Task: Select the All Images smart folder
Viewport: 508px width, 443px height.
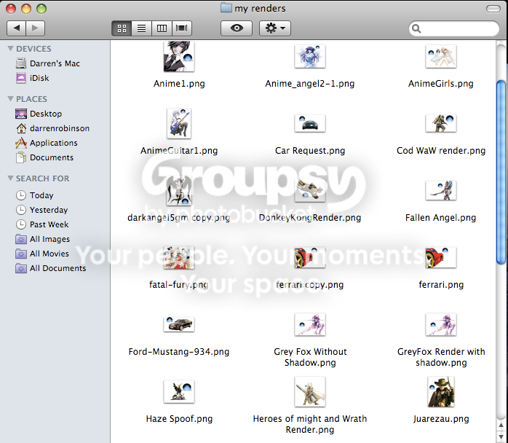Action: (42, 239)
